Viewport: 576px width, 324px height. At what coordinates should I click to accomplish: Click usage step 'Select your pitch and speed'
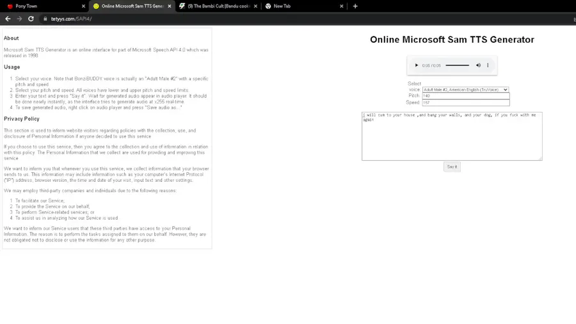click(102, 90)
